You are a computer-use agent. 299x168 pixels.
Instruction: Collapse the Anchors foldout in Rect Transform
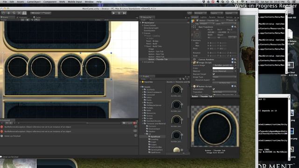coord(192,41)
